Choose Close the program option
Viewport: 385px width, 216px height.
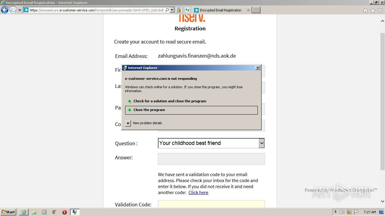(191, 110)
